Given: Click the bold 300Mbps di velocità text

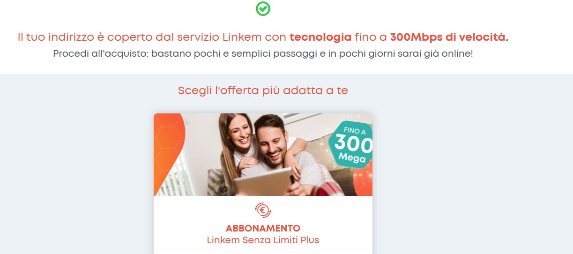Looking at the screenshot, I should 449,37.
